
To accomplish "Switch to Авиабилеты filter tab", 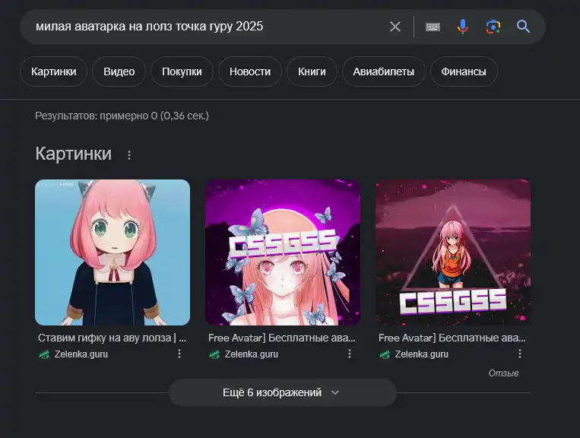I will pyautogui.click(x=384, y=71).
